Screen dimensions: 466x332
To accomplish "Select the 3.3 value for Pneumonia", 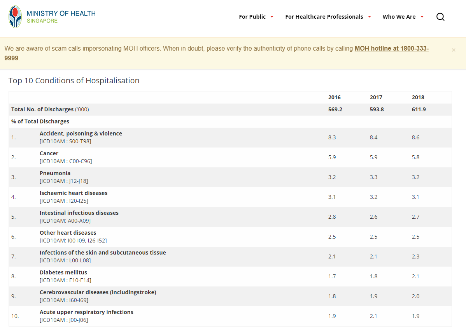I will pos(373,177).
